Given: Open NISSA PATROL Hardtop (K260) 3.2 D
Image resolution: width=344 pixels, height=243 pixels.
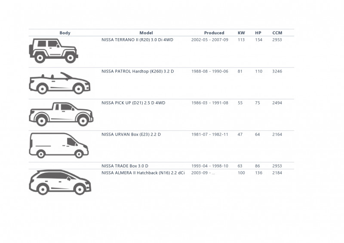Looking at the screenshot, I should click(138, 71).
